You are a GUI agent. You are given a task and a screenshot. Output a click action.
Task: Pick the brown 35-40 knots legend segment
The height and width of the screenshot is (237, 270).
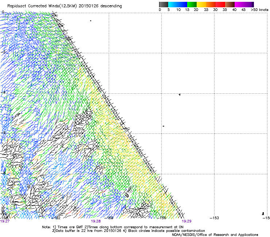coord(230,4)
